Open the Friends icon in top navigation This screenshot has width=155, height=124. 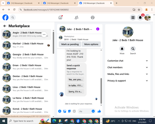click(x=77, y=18)
